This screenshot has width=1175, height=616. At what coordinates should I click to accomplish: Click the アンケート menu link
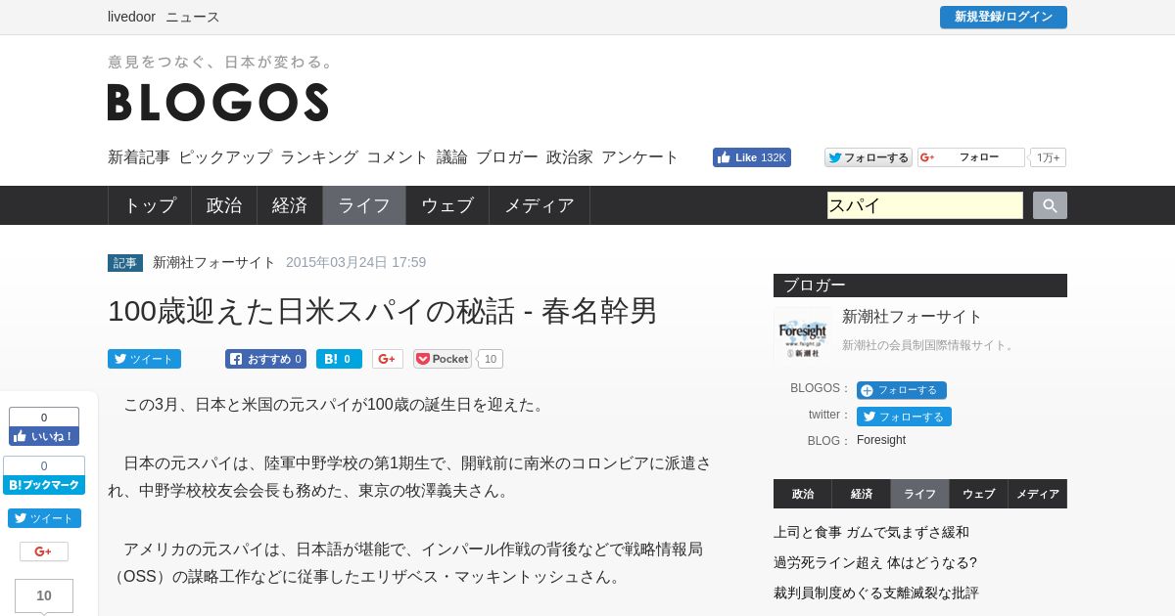pos(640,157)
